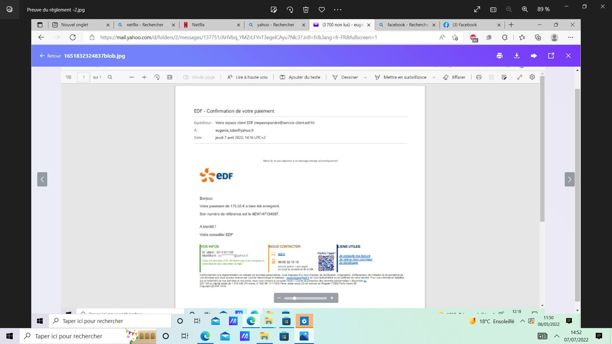612x344 pixels.
Task: Zoom in on the photo
Action: click(x=525, y=10)
